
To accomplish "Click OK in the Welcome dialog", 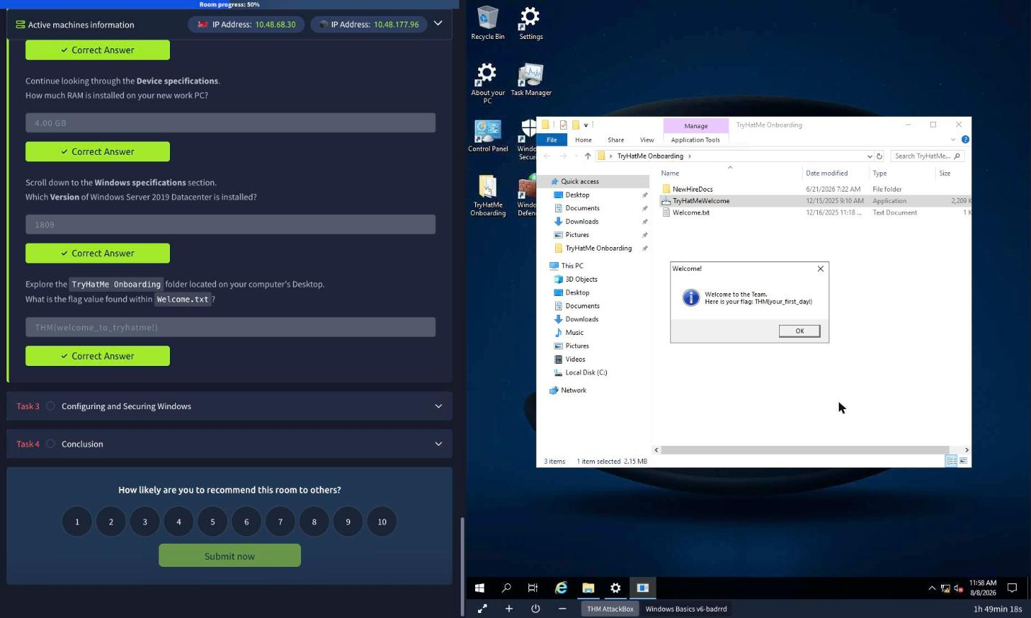I will pos(799,331).
